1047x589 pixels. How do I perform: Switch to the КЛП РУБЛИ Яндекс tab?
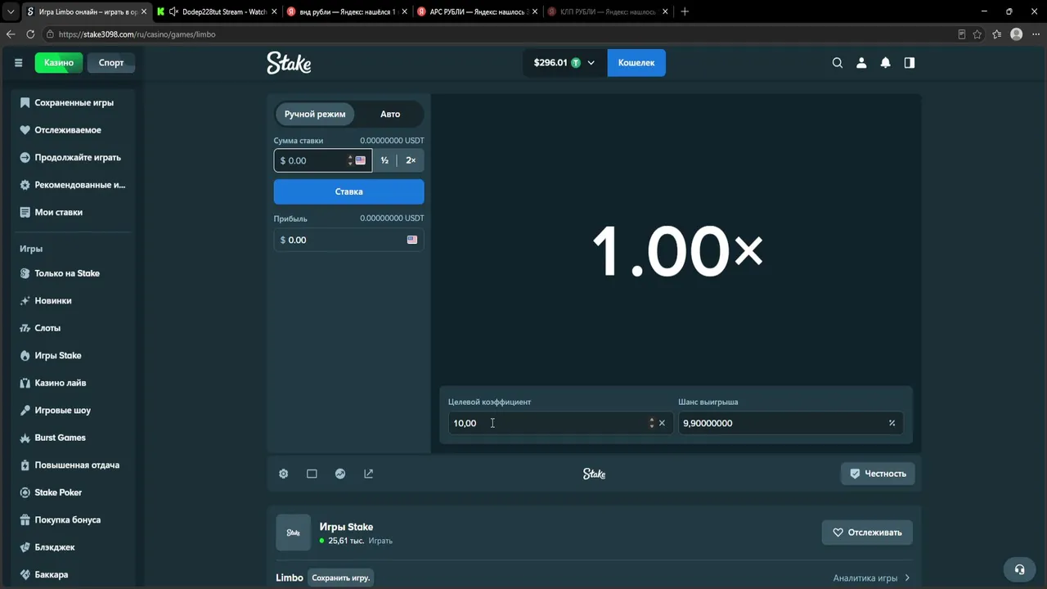click(608, 11)
